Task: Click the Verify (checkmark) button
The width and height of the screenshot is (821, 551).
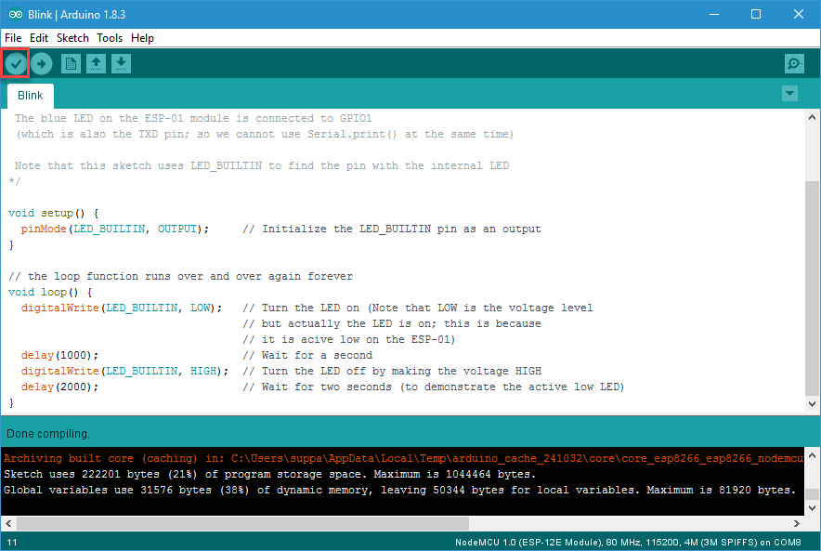Action: (16, 64)
